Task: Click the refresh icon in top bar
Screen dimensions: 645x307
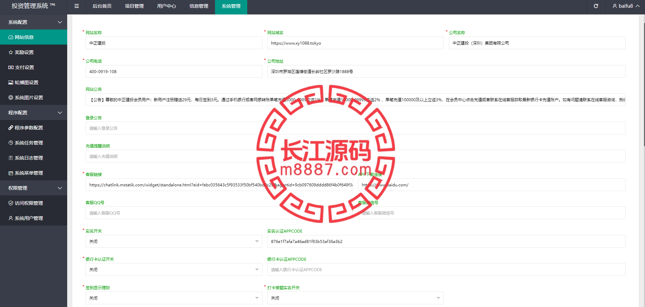Action: coord(596,6)
